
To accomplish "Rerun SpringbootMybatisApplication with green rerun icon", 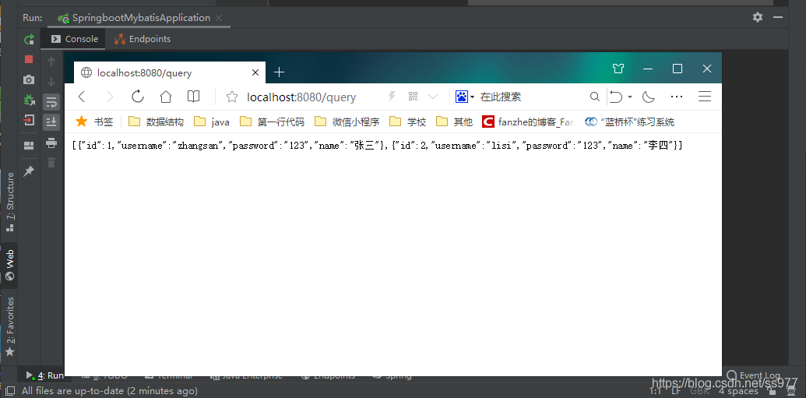I will click(29, 39).
